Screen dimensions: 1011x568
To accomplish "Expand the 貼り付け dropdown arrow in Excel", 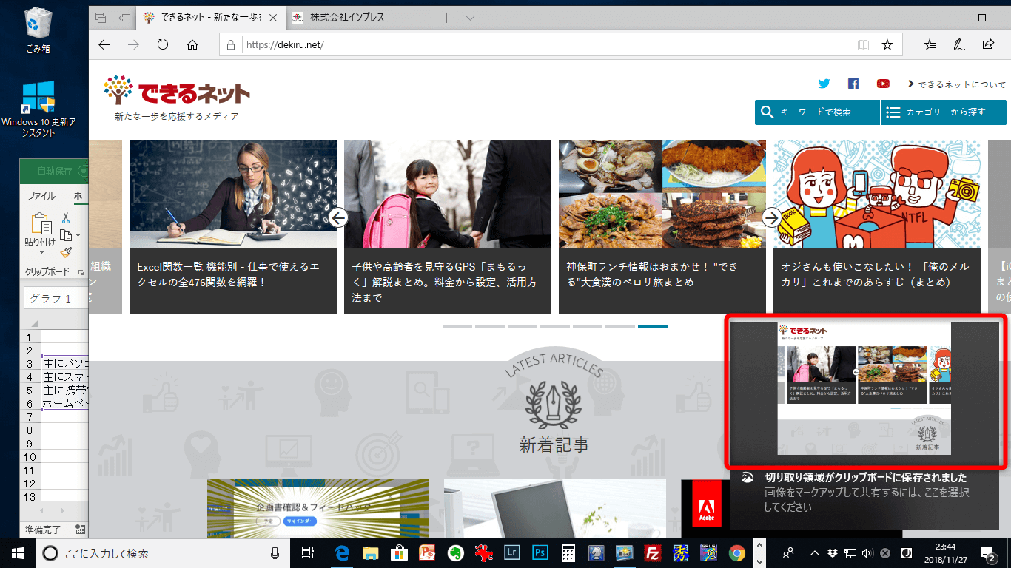I will [x=41, y=253].
